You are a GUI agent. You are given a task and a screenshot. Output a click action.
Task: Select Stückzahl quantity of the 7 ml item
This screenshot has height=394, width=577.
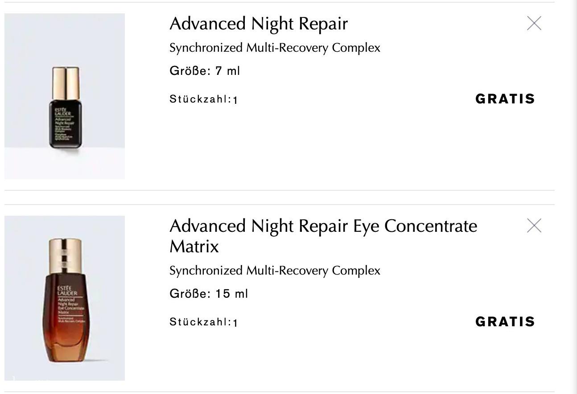click(203, 99)
